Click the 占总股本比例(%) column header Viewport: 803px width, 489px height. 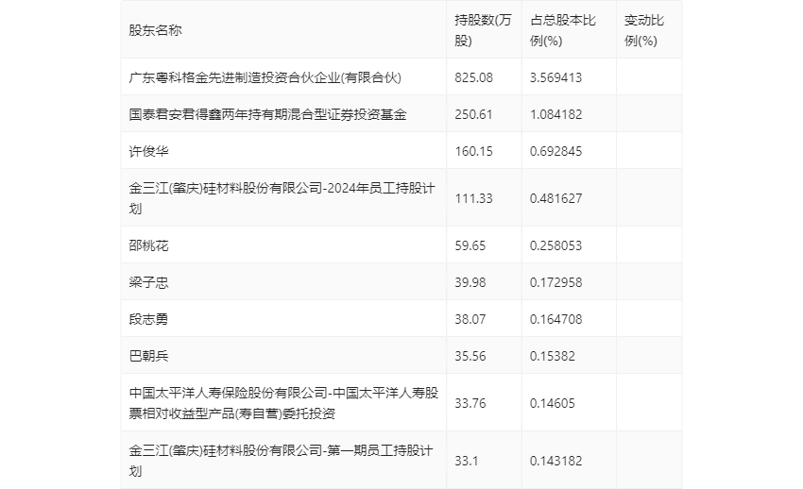[x=562, y=30]
